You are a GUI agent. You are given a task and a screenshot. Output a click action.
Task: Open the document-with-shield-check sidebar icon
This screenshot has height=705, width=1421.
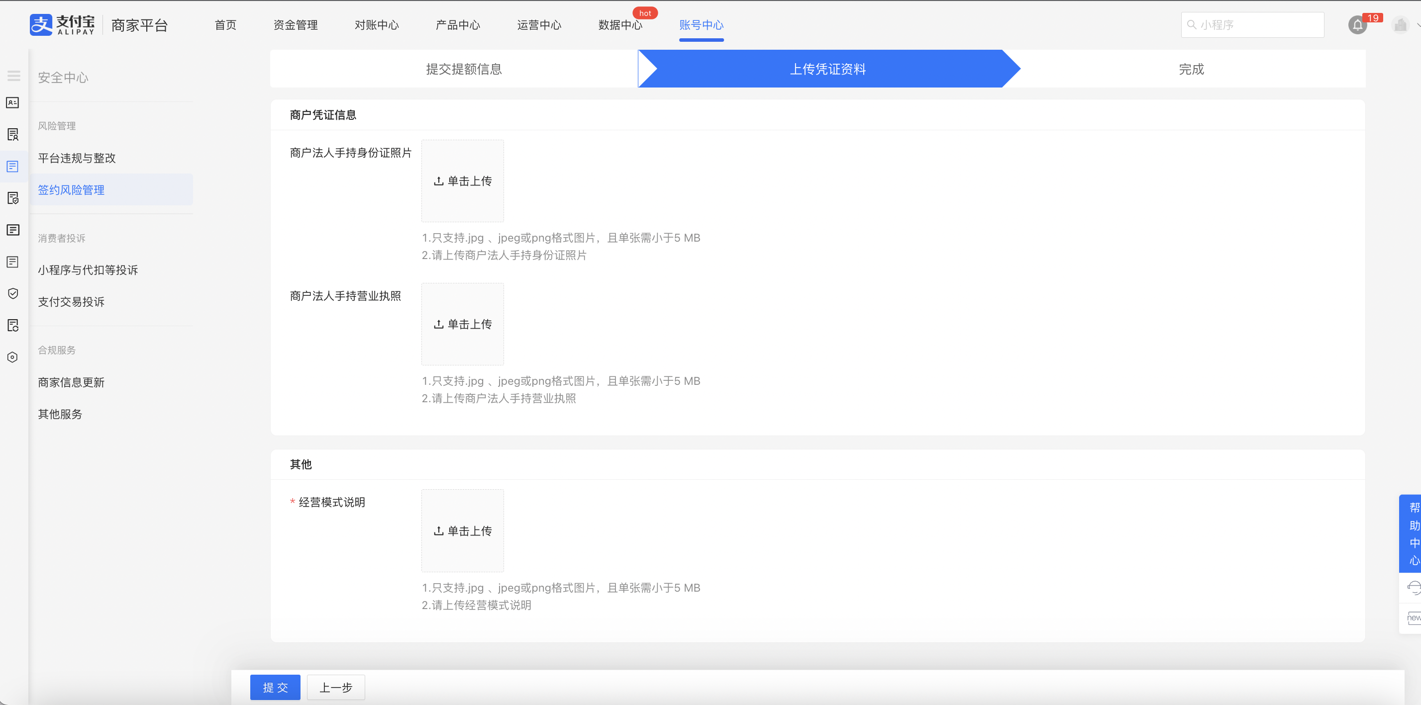(13, 198)
